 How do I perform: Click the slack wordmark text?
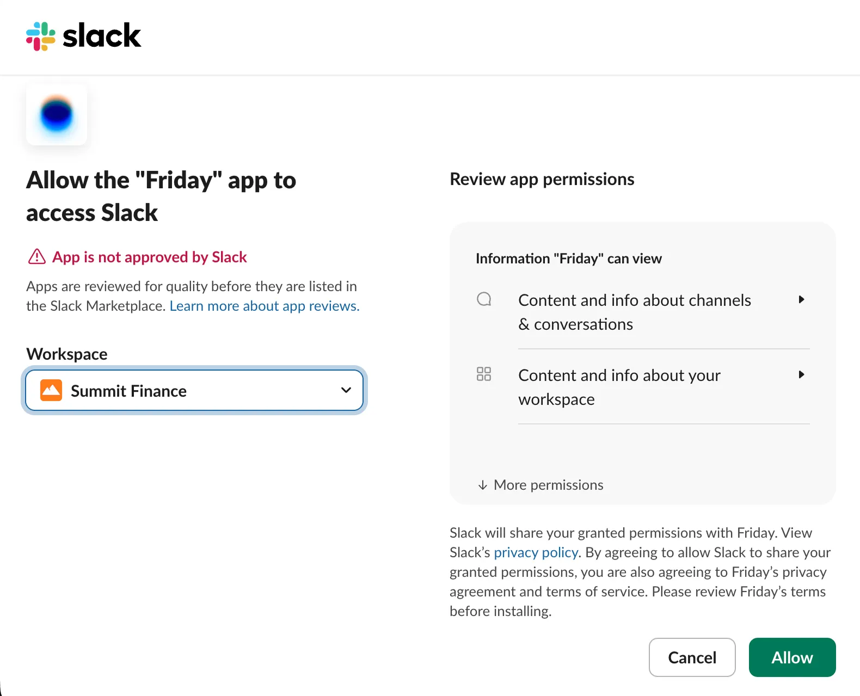click(102, 36)
